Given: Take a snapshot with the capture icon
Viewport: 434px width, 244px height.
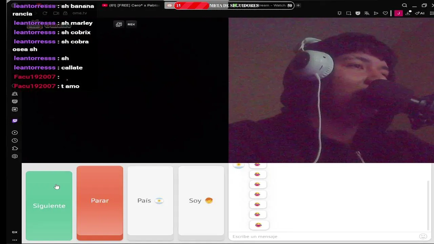Looking at the screenshot, I should 349,13.
